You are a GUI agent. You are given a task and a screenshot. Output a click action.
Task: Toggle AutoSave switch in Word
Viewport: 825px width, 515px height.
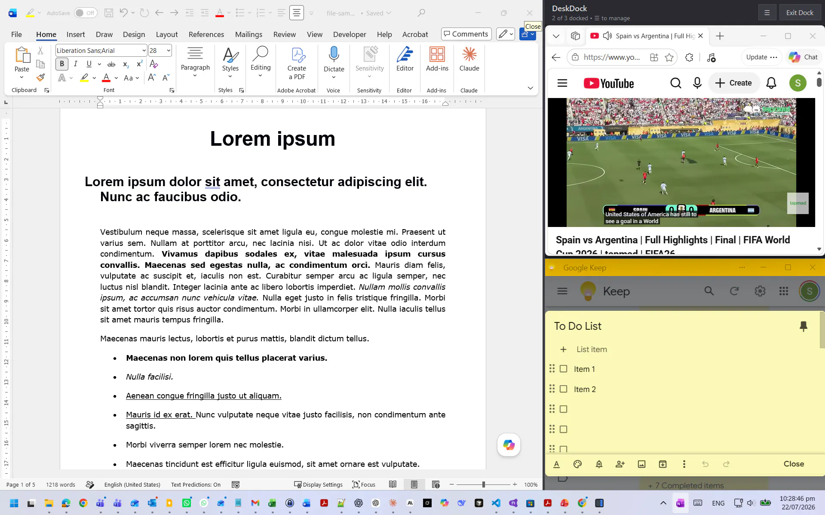click(85, 13)
